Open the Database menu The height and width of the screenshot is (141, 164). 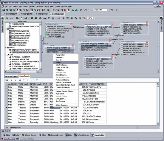pyautogui.click(x=39, y=7)
